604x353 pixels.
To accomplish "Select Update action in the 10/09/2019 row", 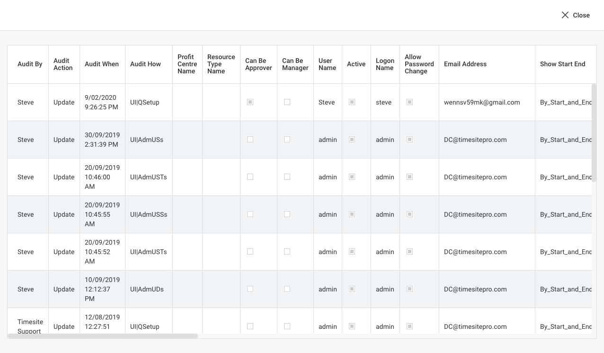I will [64, 289].
